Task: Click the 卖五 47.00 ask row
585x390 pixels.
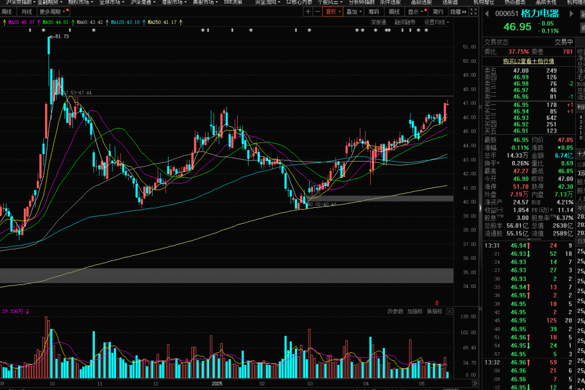Action: tap(529, 71)
